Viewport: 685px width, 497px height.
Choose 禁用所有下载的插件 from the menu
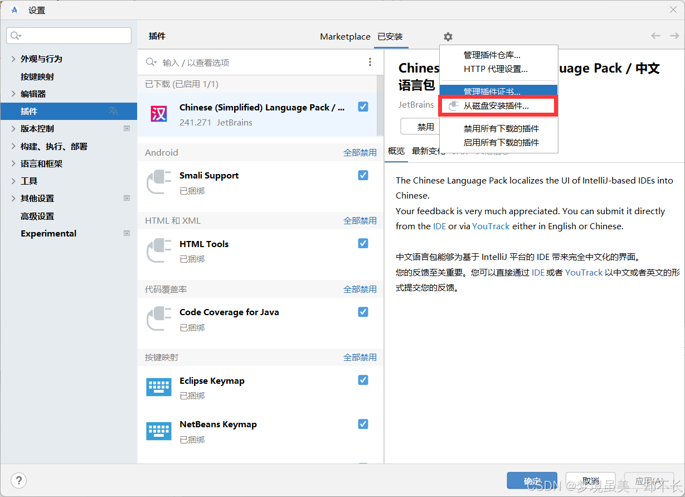[499, 129]
